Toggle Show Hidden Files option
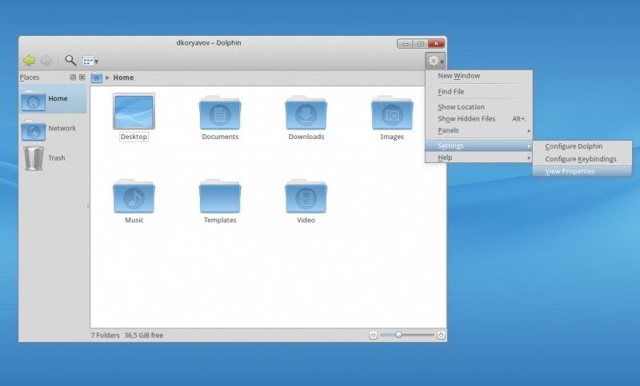Viewport: 640px width, 386px height. (x=466, y=118)
